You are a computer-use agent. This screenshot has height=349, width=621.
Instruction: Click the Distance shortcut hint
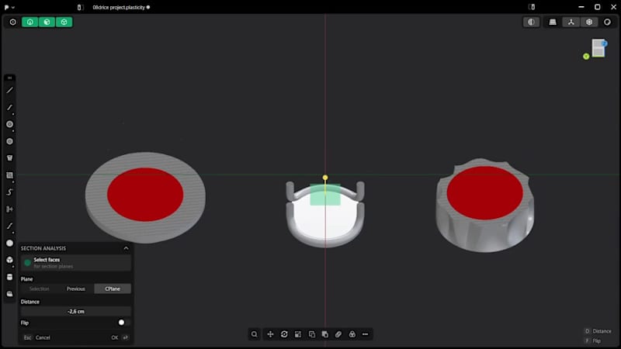[x=598, y=331]
